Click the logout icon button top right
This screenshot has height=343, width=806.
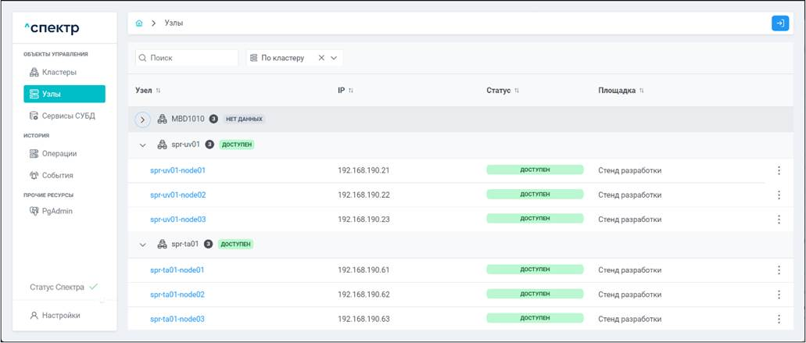tap(779, 23)
